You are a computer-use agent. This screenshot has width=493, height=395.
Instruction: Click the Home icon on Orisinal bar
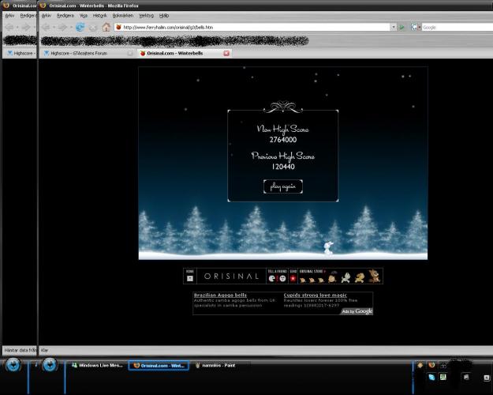click(189, 276)
